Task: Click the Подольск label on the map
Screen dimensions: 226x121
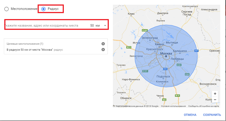Action: pos(163,77)
